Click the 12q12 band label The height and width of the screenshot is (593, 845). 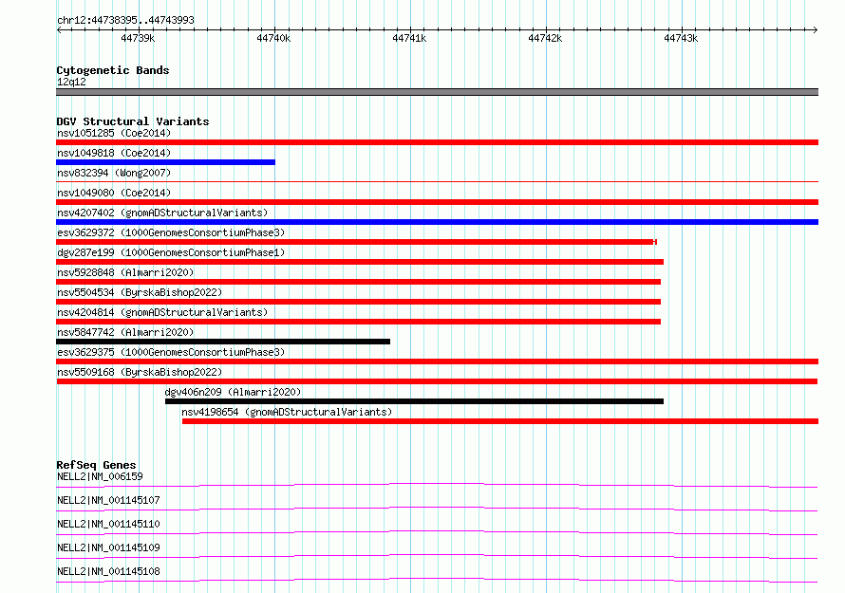pos(71,82)
